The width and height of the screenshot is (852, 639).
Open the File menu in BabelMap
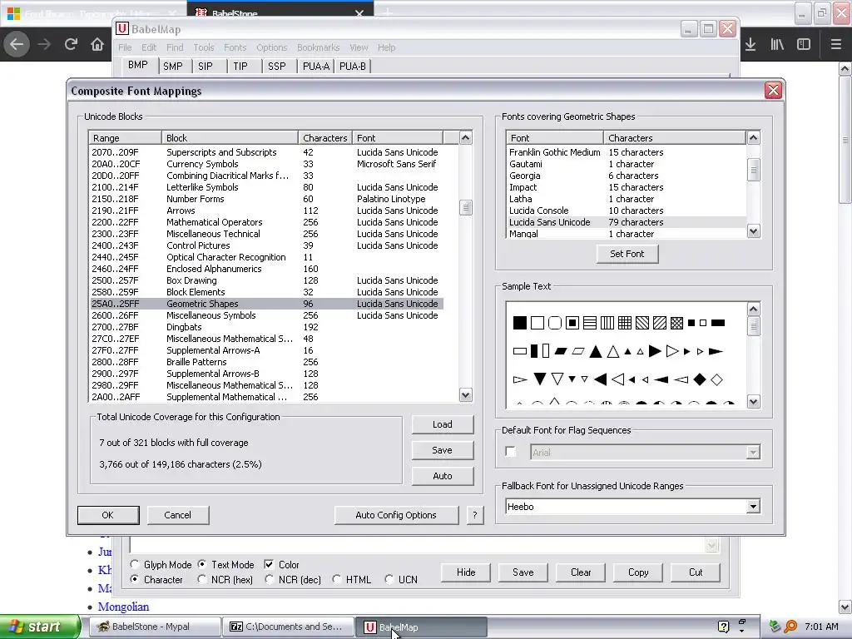point(125,47)
